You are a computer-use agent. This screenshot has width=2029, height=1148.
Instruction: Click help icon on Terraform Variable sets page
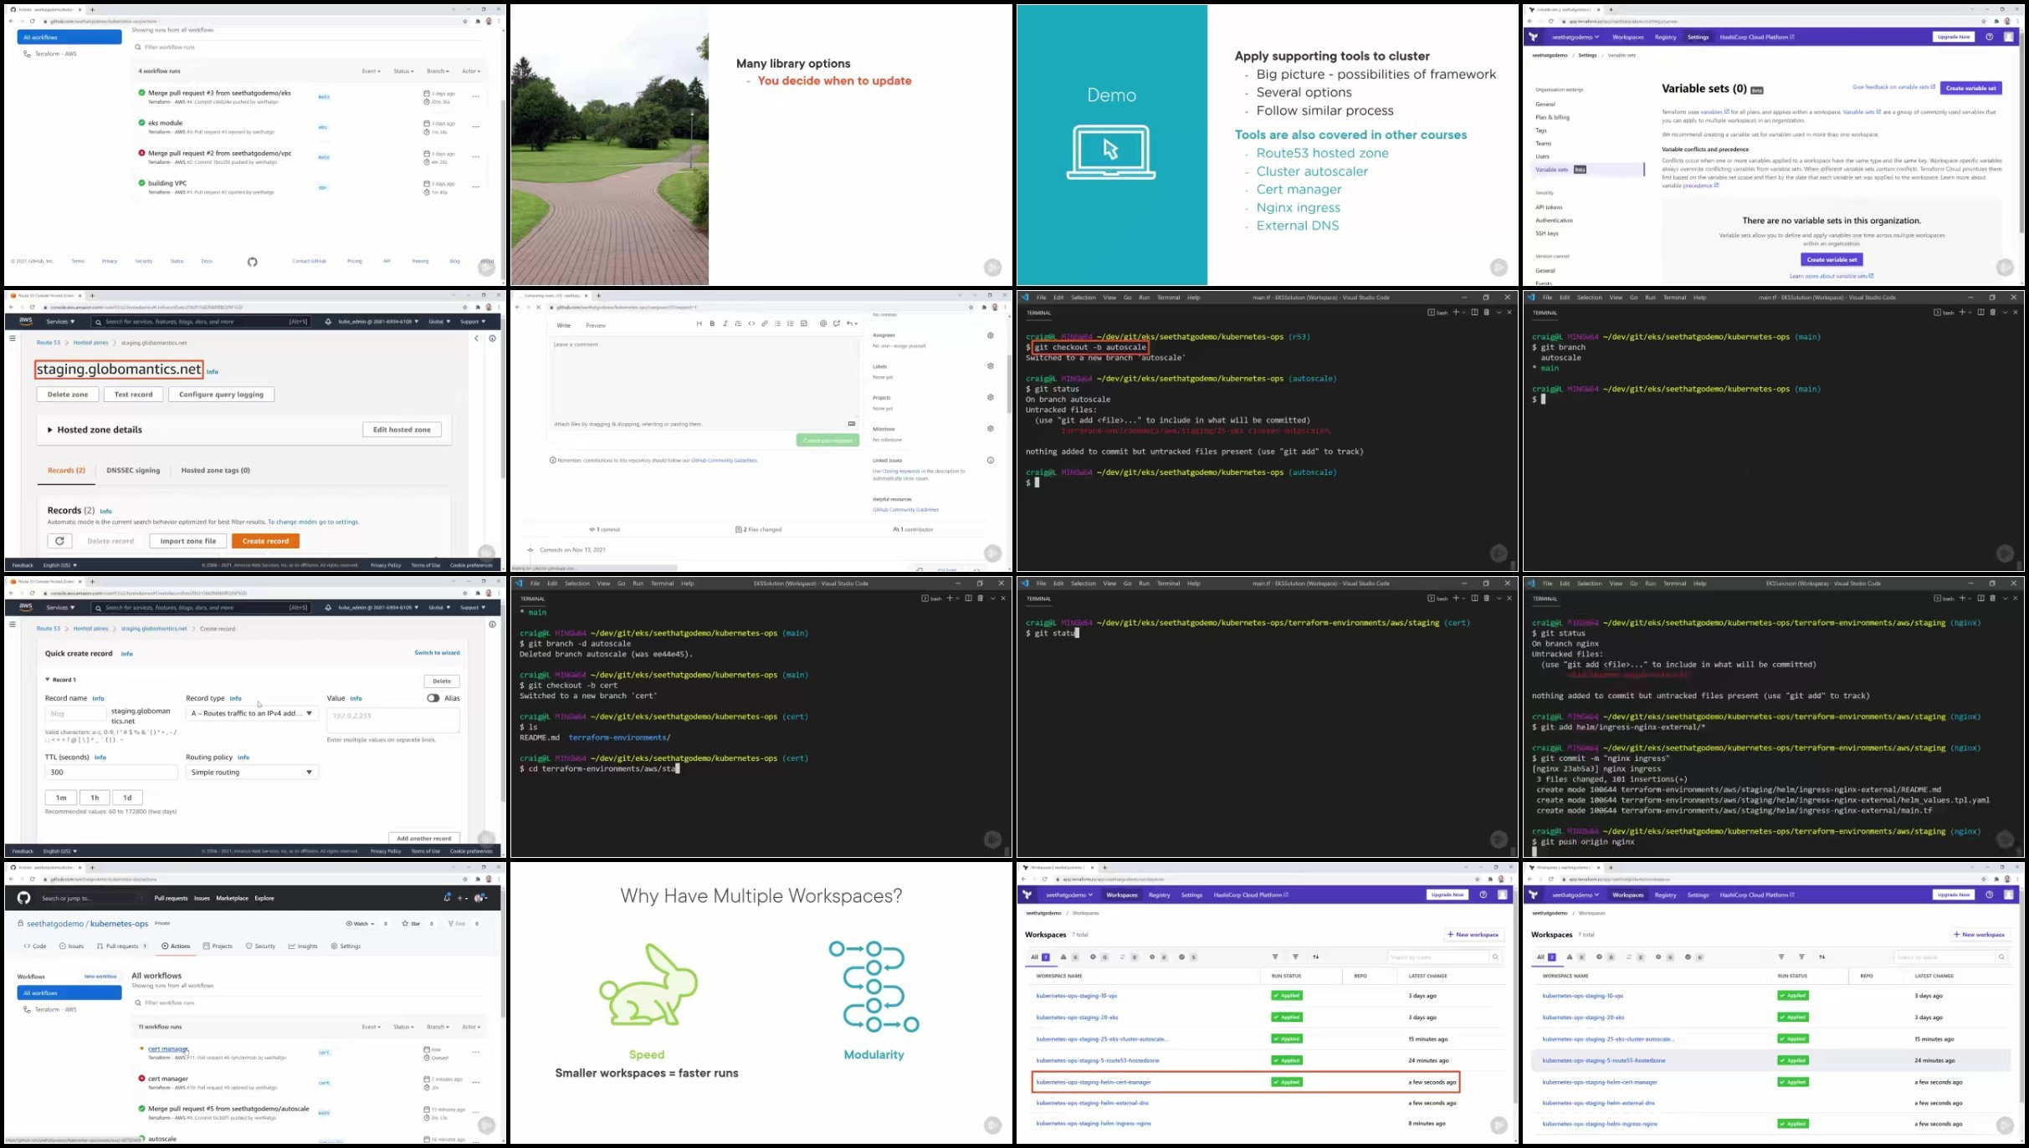pos(1989,37)
